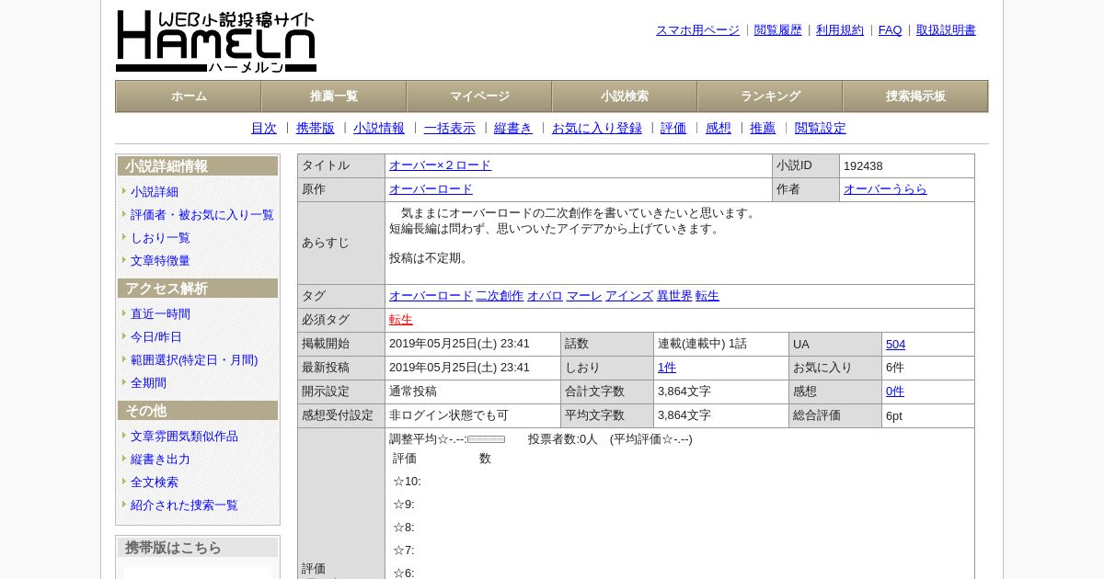This screenshot has width=1104, height=579.
Task: Click the マーレ tag
Action: (584, 296)
